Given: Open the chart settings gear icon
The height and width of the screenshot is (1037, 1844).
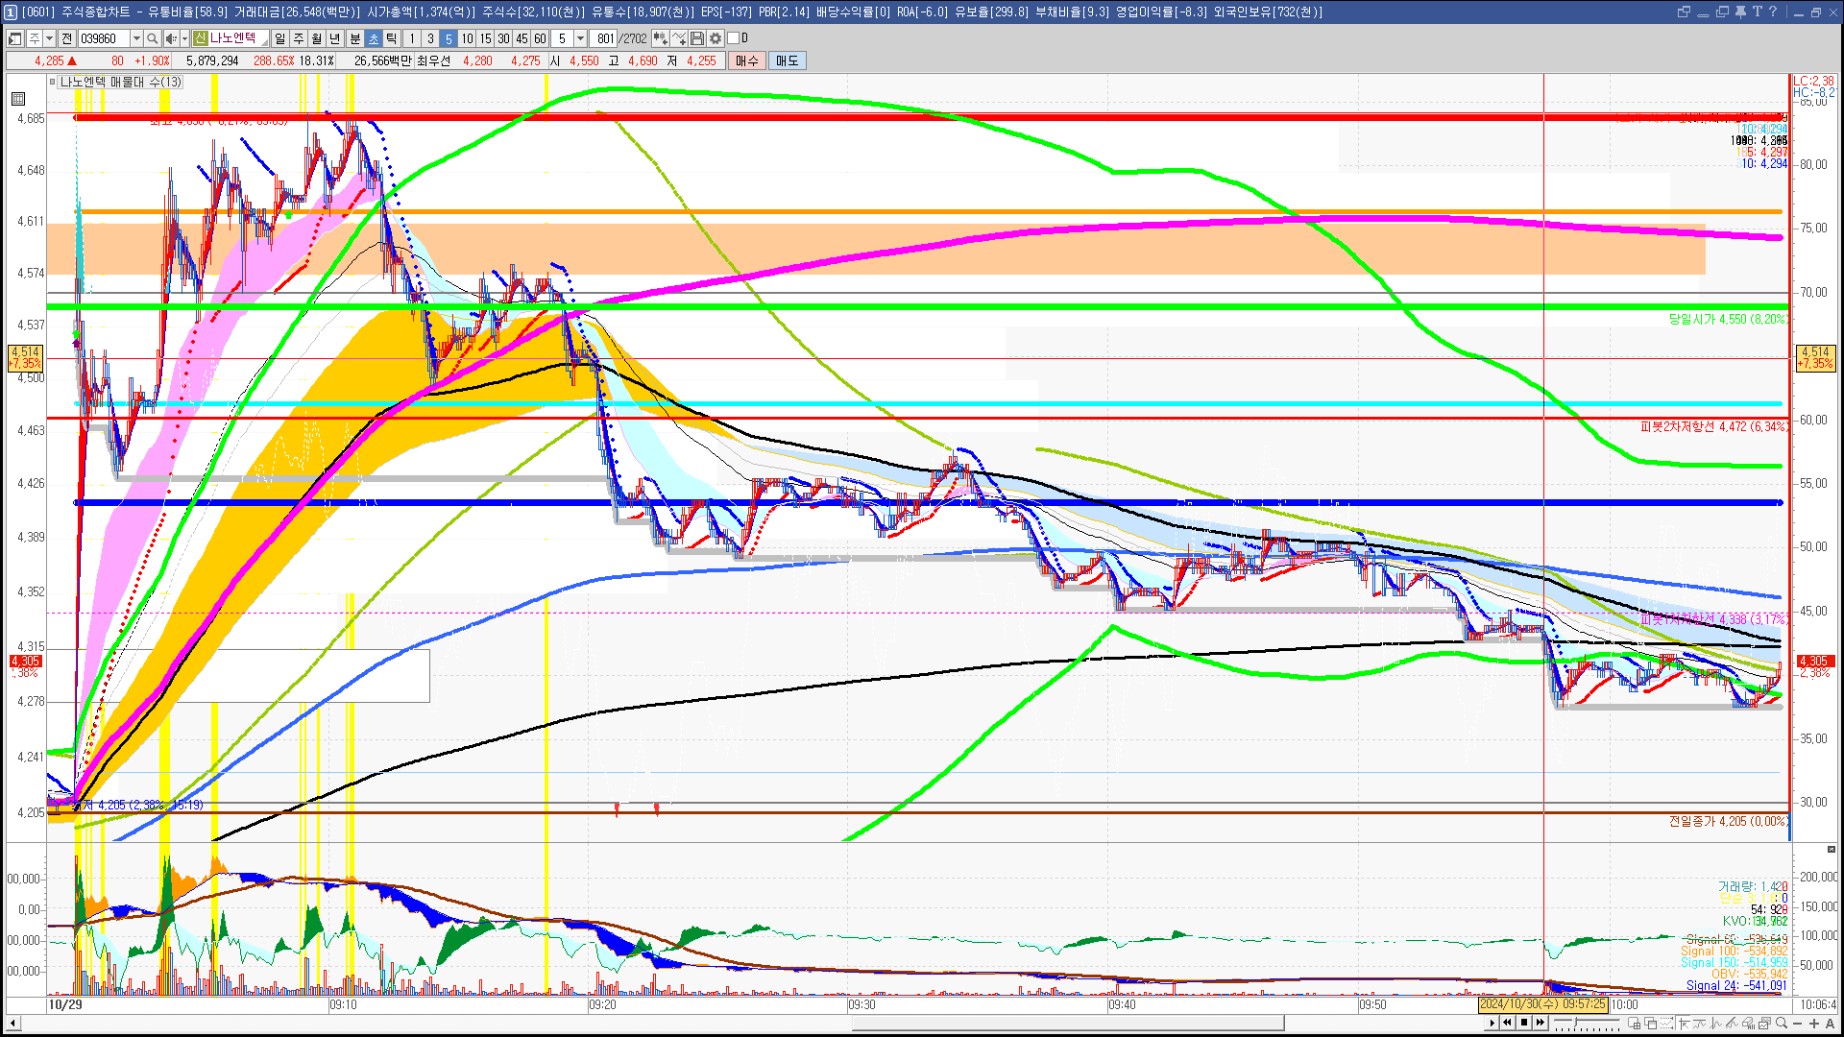Looking at the screenshot, I should click(x=716, y=38).
